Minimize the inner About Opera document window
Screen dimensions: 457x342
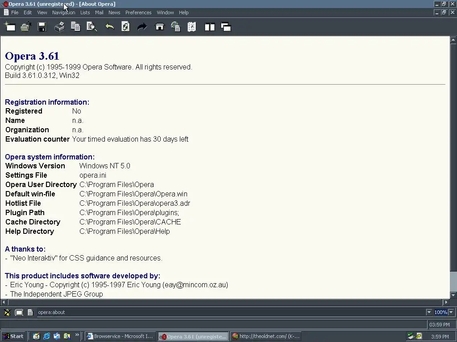click(x=436, y=12)
